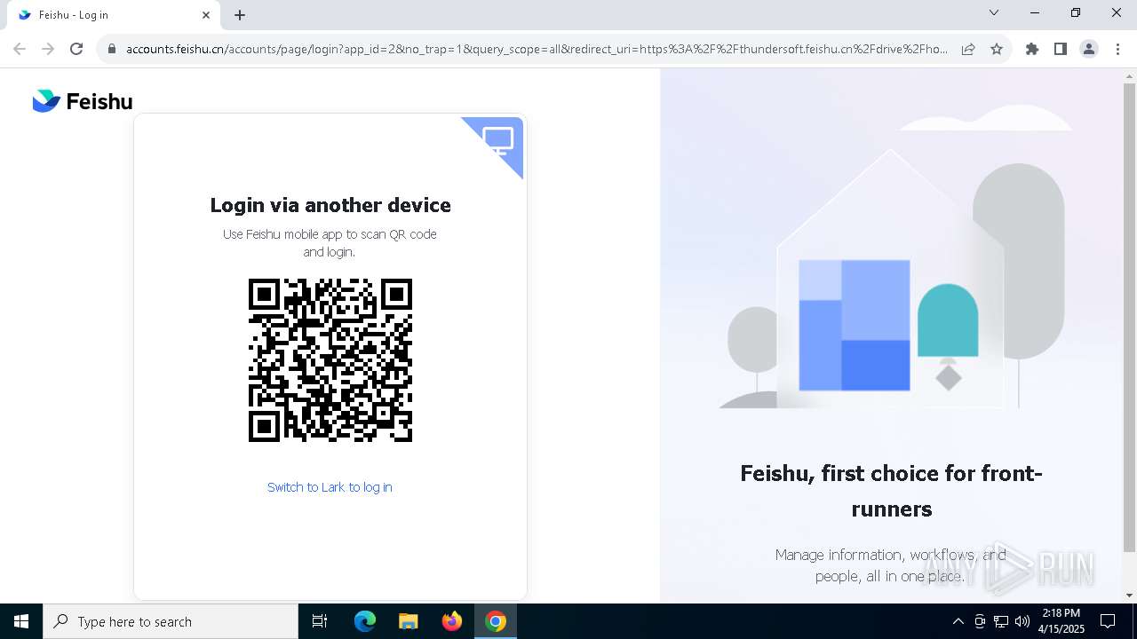View site information lock icon

click(x=112, y=49)
